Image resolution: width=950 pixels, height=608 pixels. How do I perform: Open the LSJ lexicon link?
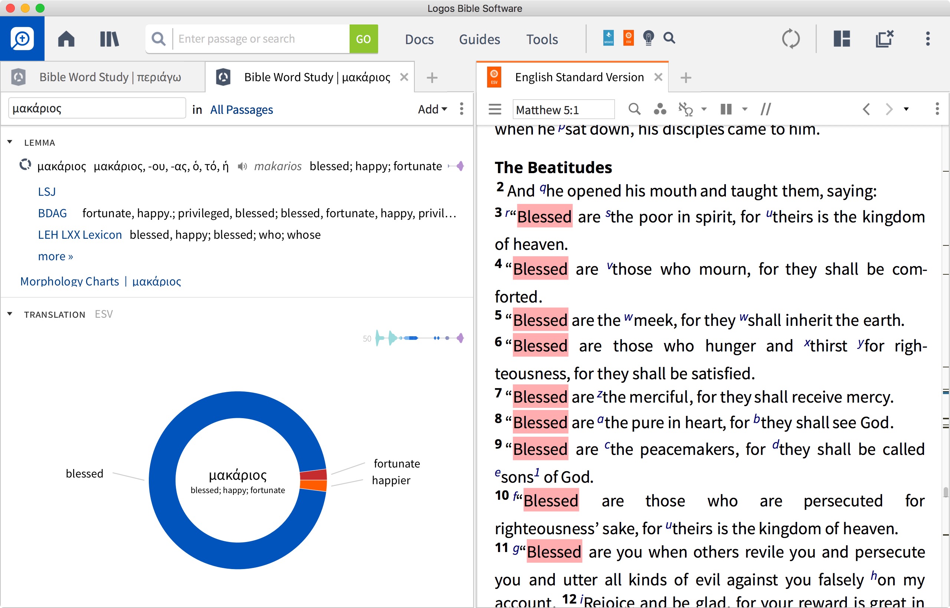tap(47, 192)
